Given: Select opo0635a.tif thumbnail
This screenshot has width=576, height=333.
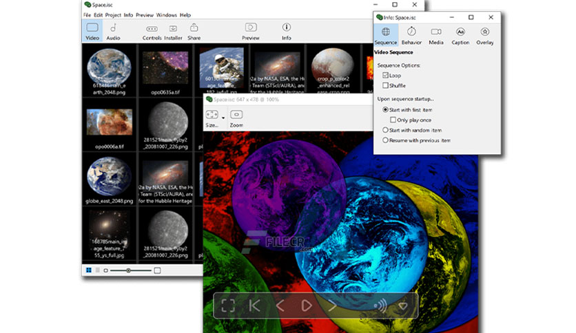Looking at the screenshot, I should (x=165, y=71).
